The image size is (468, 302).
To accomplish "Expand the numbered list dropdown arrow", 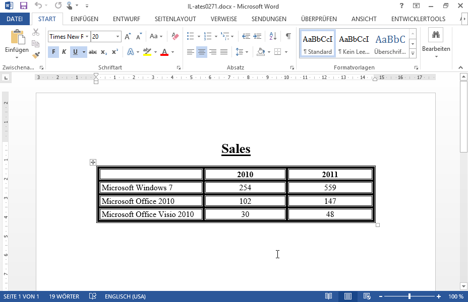I will (216, 37).
